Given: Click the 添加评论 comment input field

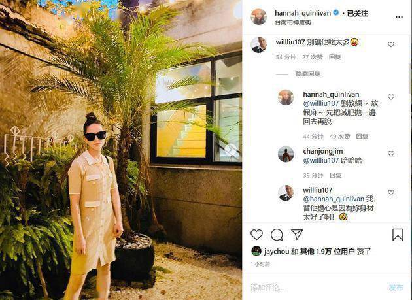Looking at the screenshot, I should coord(315,288).
